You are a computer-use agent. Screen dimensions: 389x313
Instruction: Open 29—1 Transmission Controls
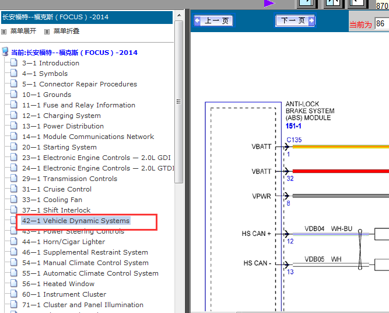[70, 179]
